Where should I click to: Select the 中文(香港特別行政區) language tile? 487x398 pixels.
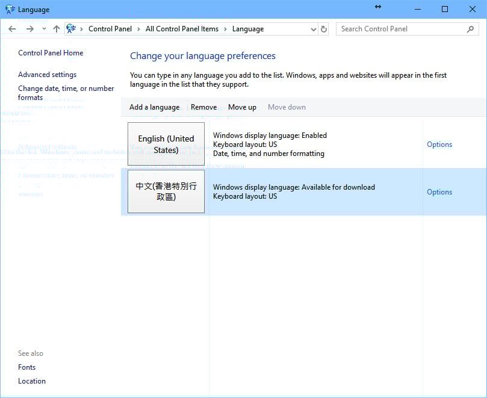tap(166, 191)
